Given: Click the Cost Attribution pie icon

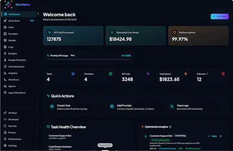Looking at the screenshot, I should (5, 66).
